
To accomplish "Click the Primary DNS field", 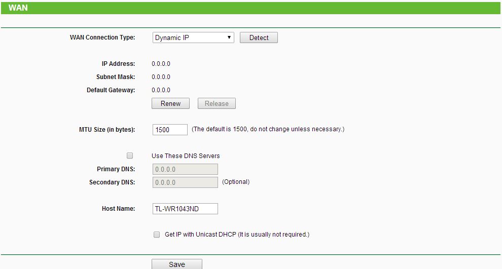I will click(x=185, y=169).
